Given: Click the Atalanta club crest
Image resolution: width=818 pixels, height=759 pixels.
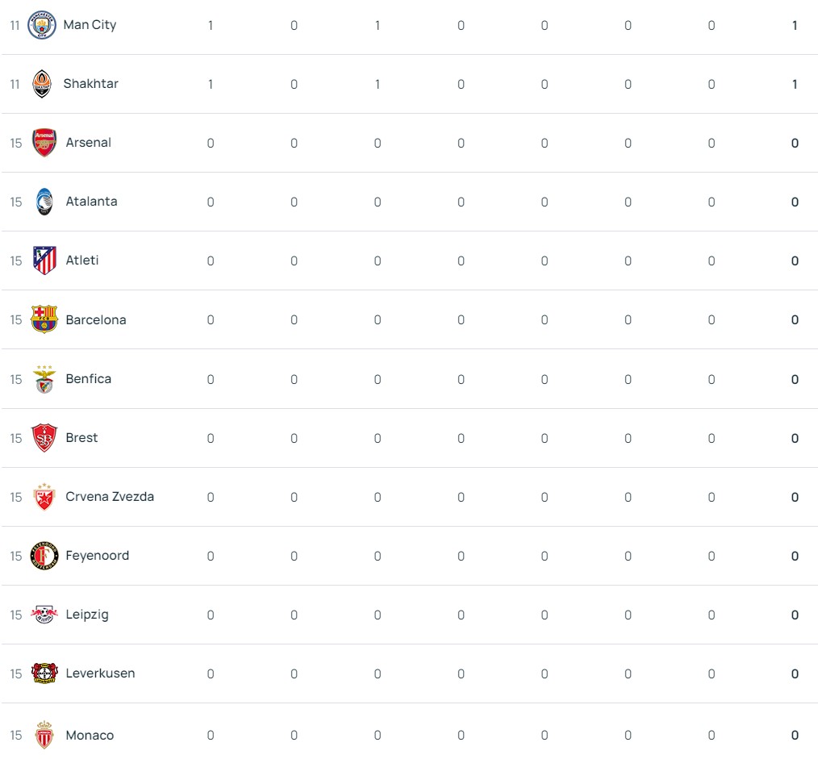Looking at the screenshot, I should (44, 202).
